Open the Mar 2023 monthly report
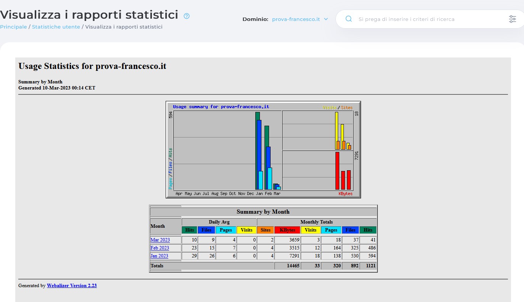This screenshot has height=302, width=524. [x=160, y=240]
